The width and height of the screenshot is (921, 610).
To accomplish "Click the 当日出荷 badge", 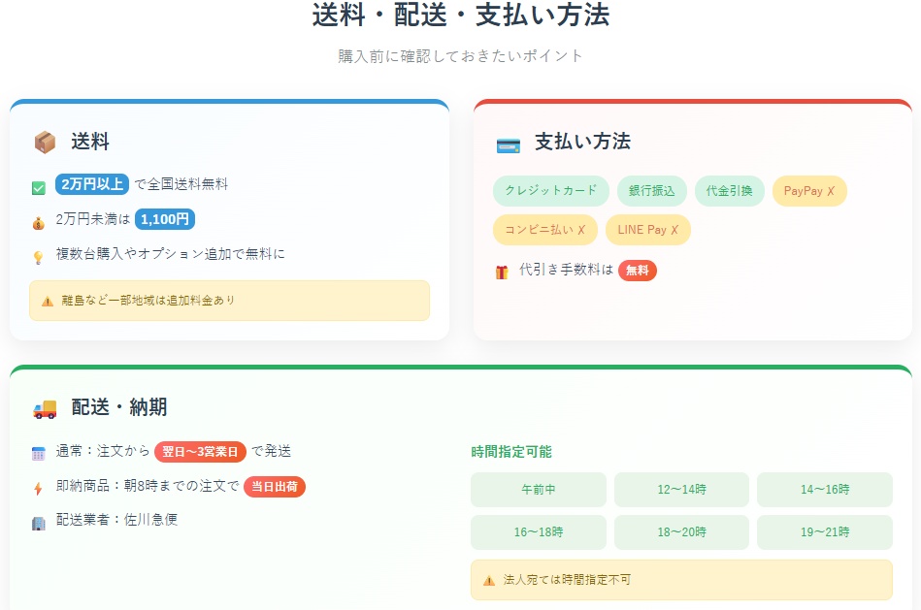I will pyautogui.click(x=275, y=487).
